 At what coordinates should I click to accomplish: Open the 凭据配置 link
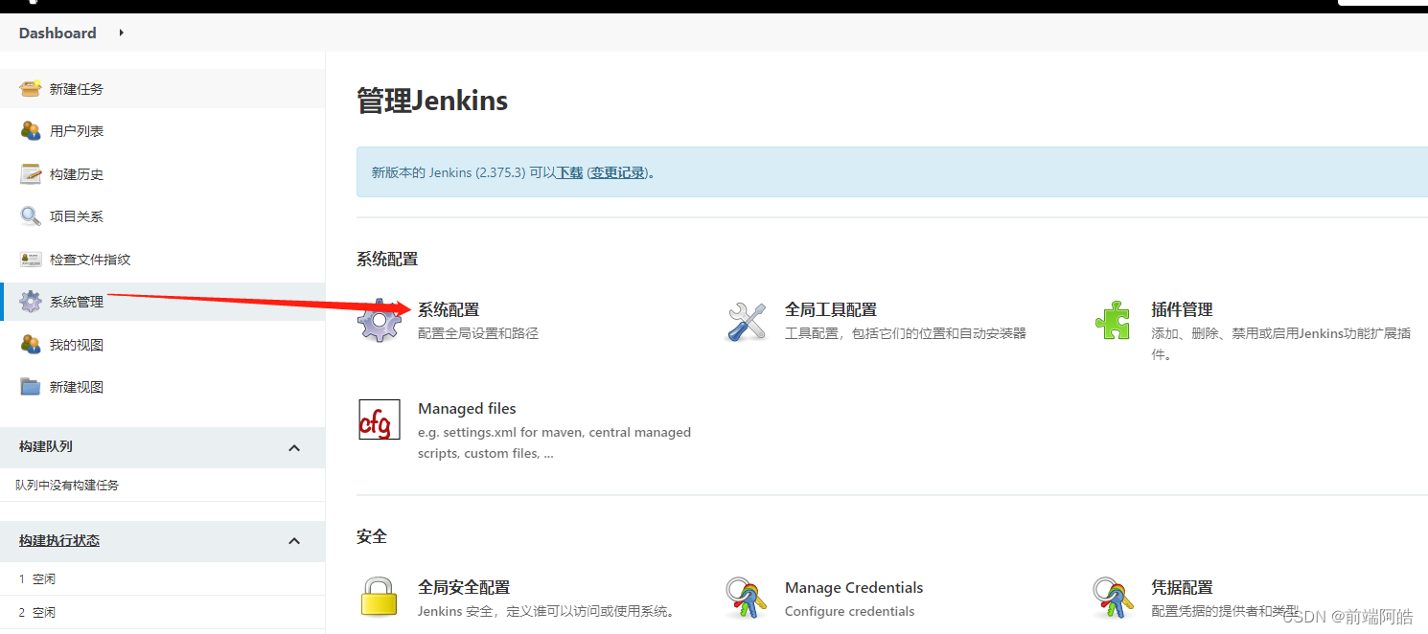coord(1182,587)
